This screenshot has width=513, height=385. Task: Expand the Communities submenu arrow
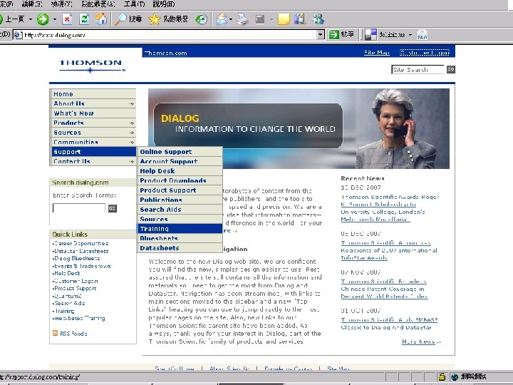coord(132,143)
